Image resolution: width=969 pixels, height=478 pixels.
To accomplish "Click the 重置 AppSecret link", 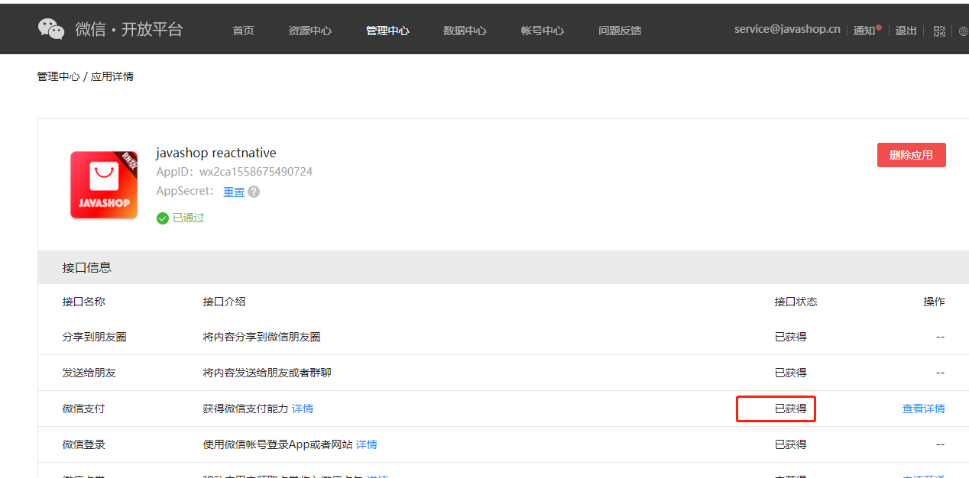I will tap(234, 192).
